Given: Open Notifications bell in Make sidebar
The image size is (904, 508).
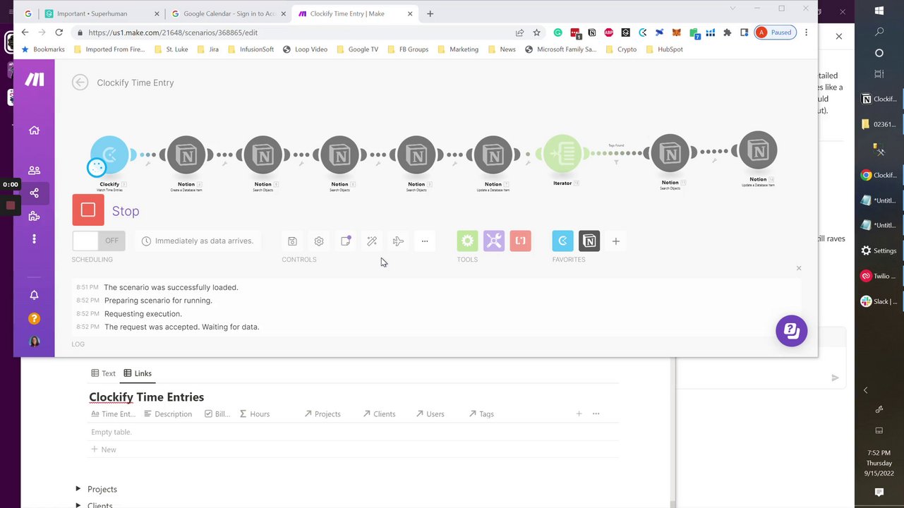Looking at the screenshot, I should pyautogui.click(x=34, y=295).
